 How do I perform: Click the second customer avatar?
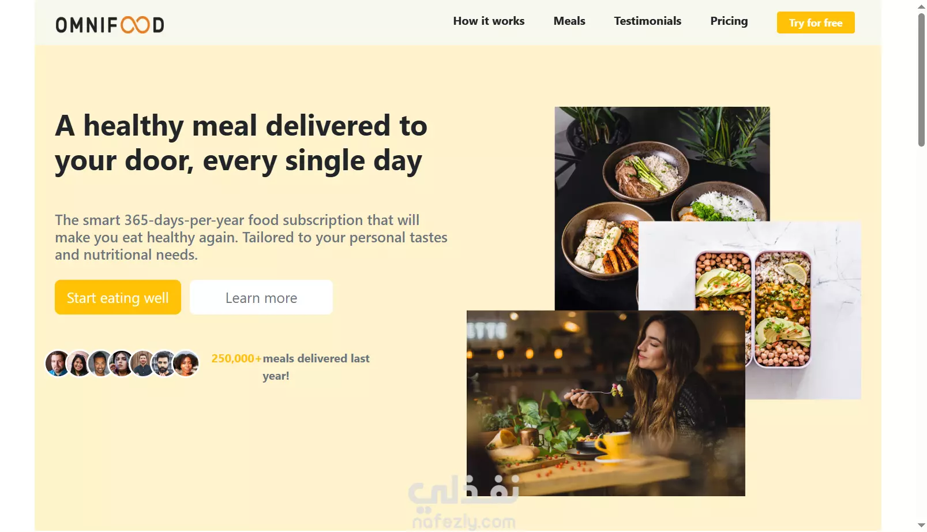click(x=79, y=364)
